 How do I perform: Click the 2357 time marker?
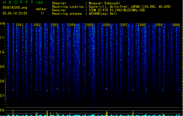point(124,25)
